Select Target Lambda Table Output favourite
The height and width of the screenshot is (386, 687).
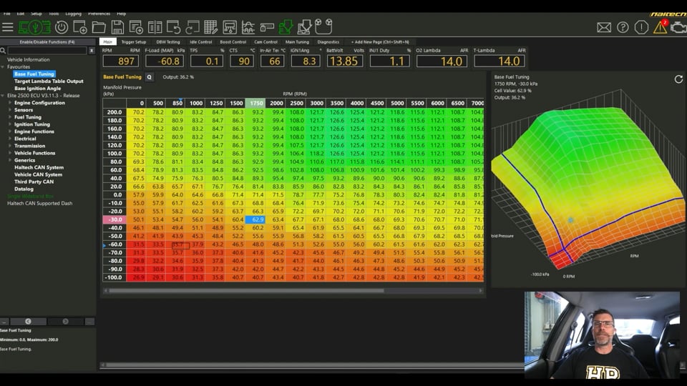[49, 81]
